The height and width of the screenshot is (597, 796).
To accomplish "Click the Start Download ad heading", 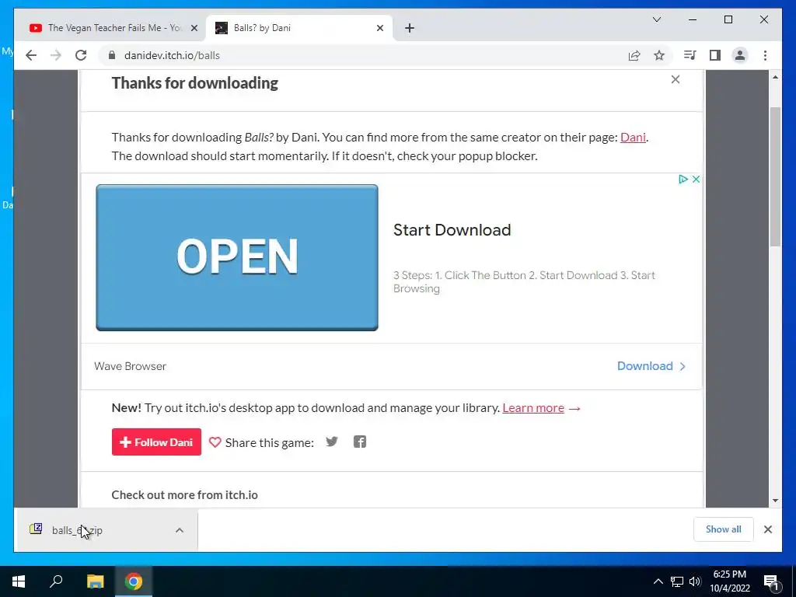I will [452, 230].
